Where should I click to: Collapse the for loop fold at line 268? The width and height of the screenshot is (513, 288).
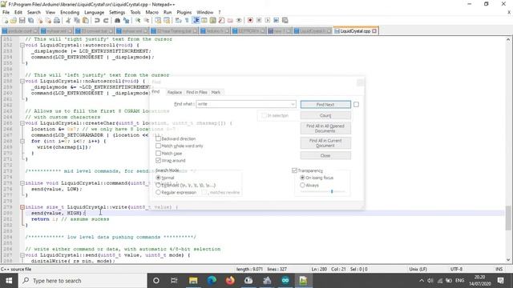pos(22,141)
